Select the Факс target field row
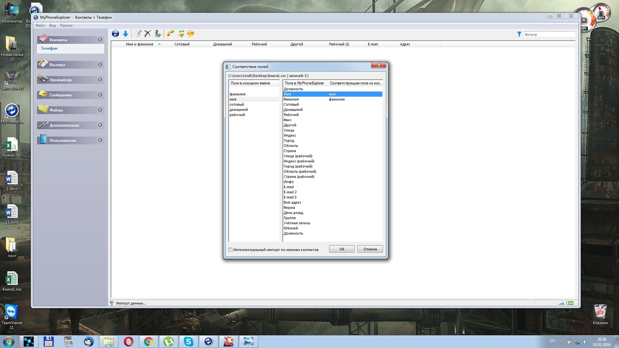This screenshot has height=348, width=619. tap(333, 120)
